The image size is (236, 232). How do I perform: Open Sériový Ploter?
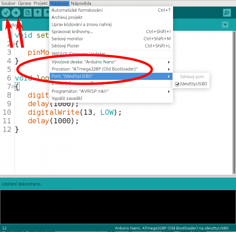coord(111,46)
